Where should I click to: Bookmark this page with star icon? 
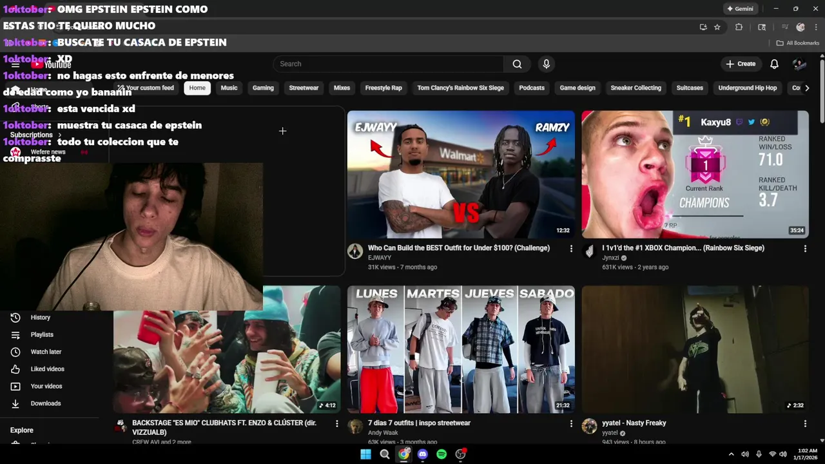click(717, 27)
